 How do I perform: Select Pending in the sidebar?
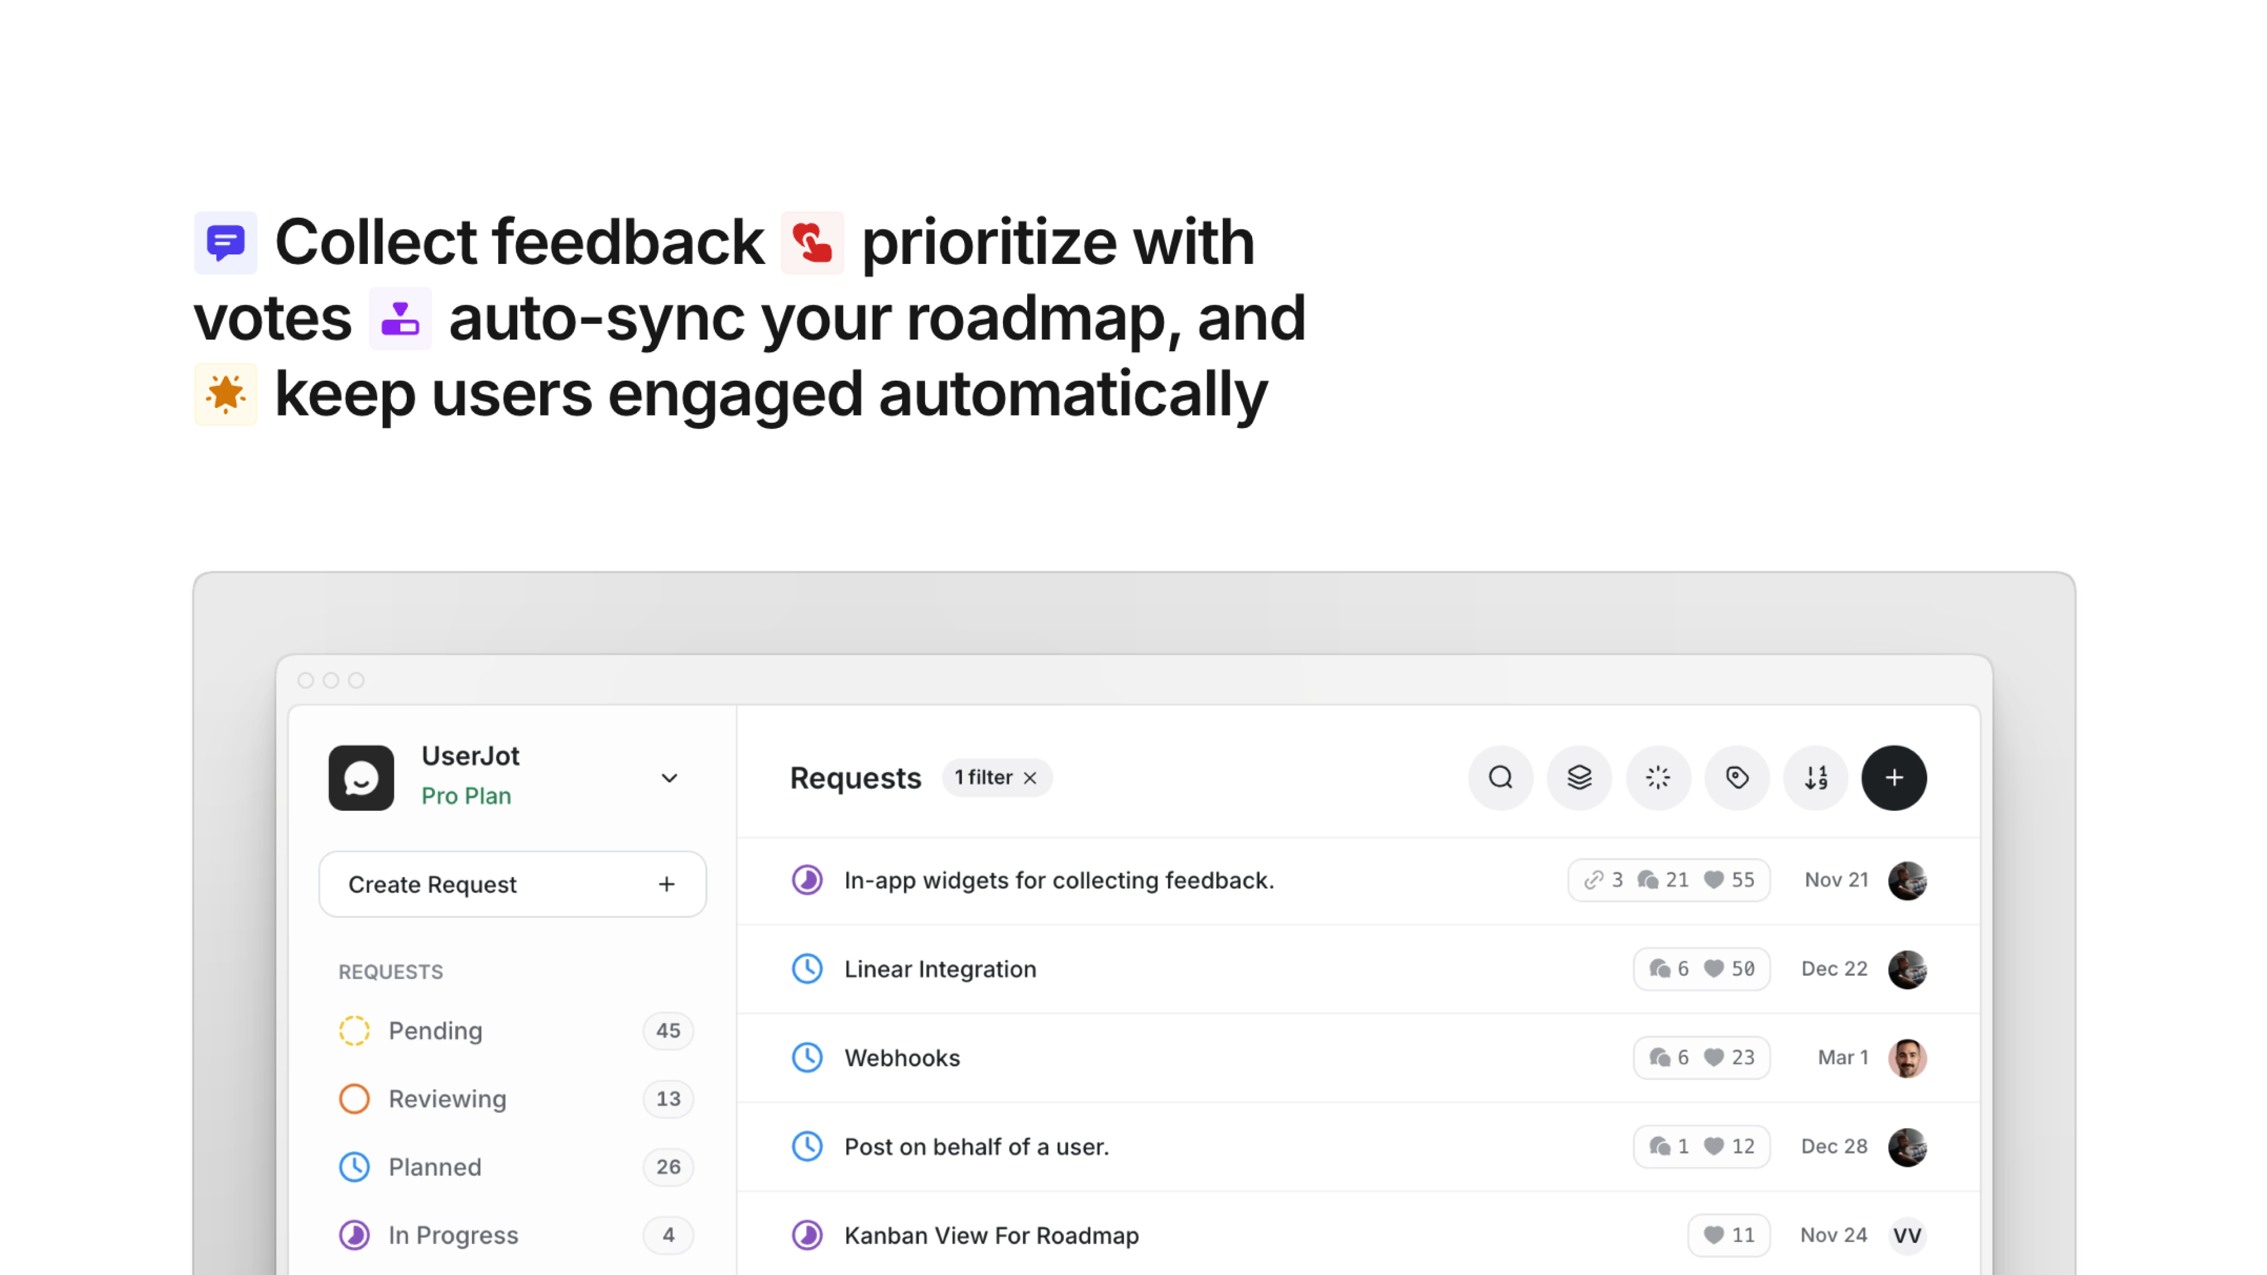click(x=436, y=1031)
